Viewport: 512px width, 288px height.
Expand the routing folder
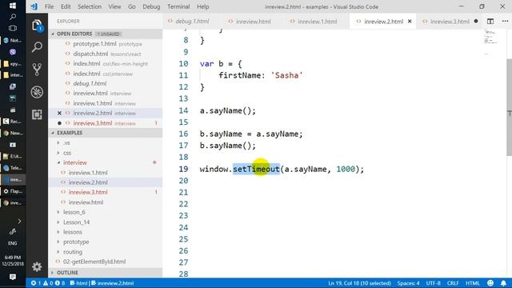(73, 252)
